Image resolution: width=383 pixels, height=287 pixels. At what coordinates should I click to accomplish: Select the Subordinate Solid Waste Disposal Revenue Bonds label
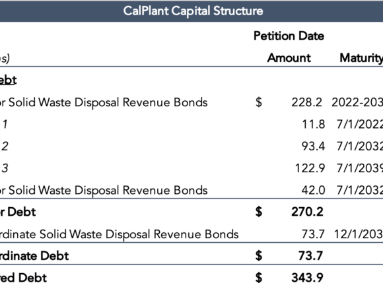(x=120, y=234)
